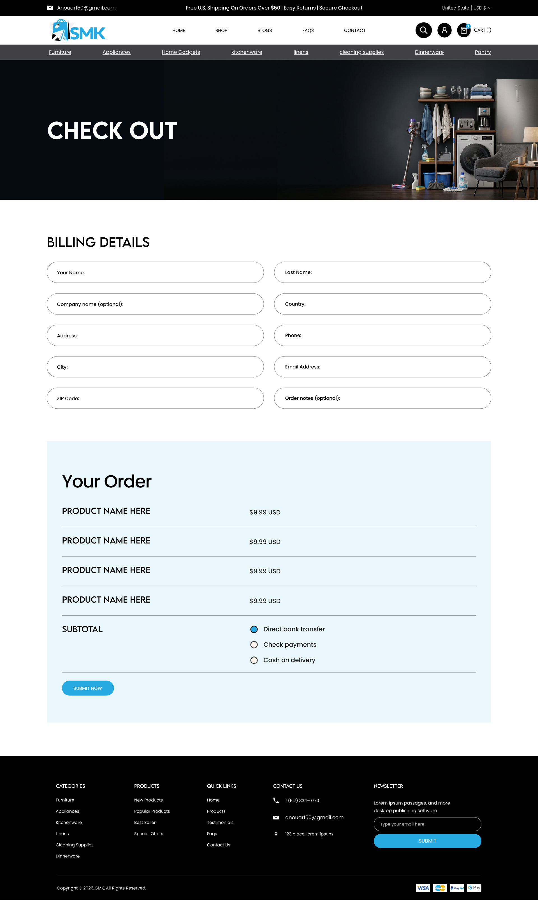Open the Country field selector

coord(382,304)
